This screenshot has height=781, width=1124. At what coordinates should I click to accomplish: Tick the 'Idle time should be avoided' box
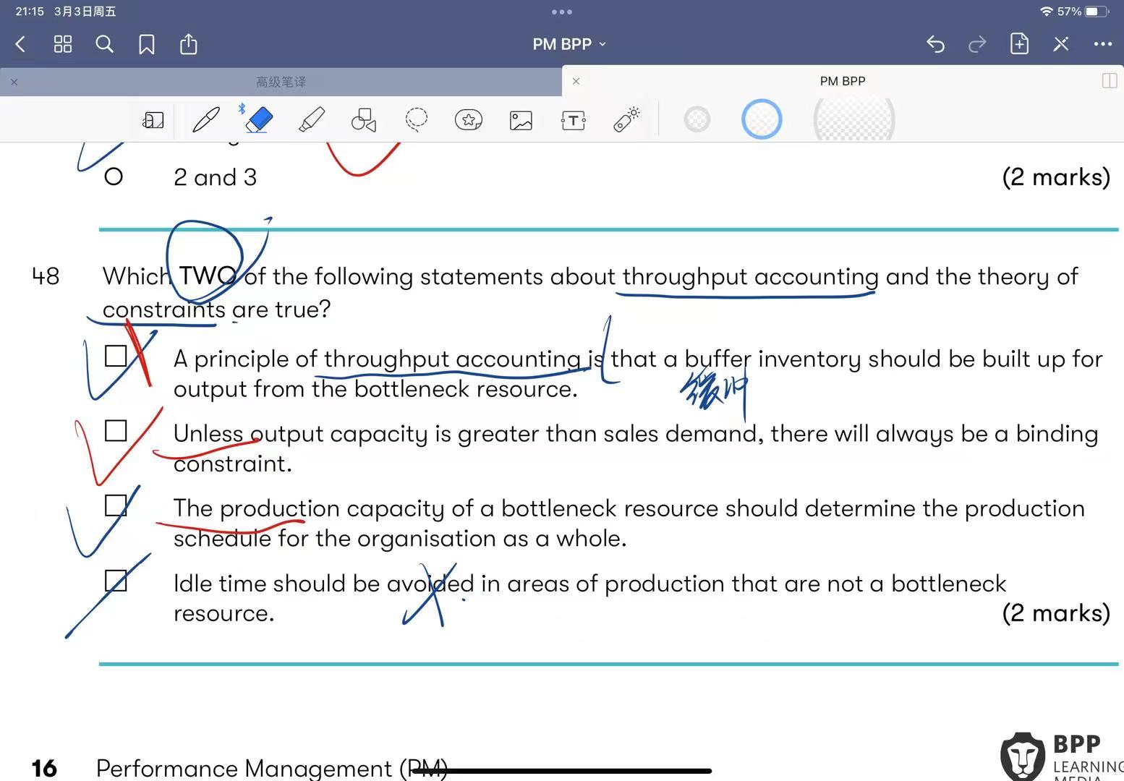coord(116,581)
